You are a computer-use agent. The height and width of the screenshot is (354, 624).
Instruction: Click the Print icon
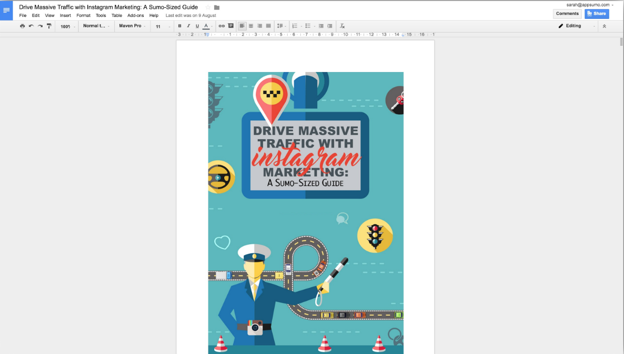click(x=22, y=26)
